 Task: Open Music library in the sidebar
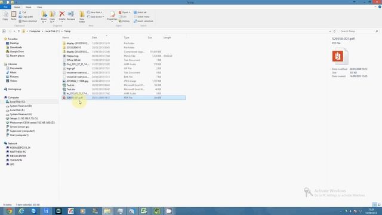coord(13,72)
